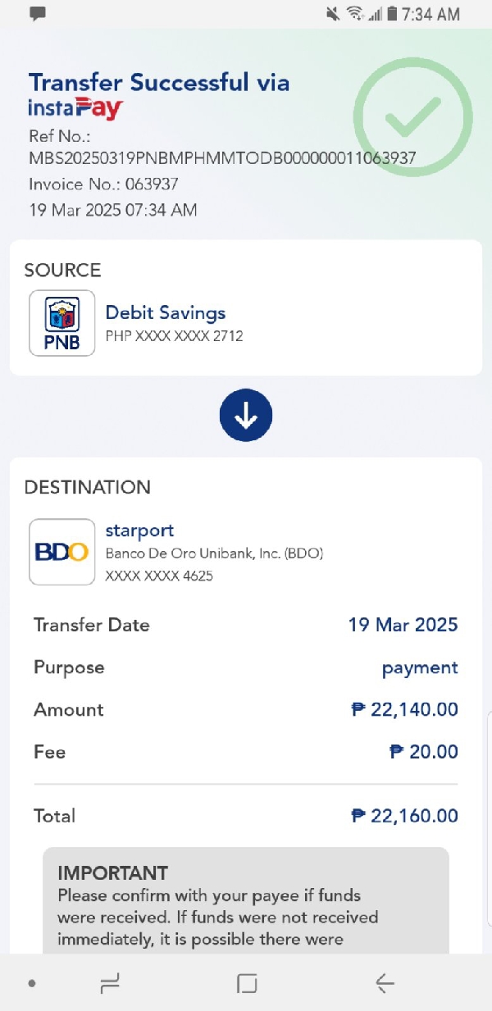Tap the Total ₱ 22,160.00 amount
The width and height of the screenshot is (492, 1011).
coord(404,816)
